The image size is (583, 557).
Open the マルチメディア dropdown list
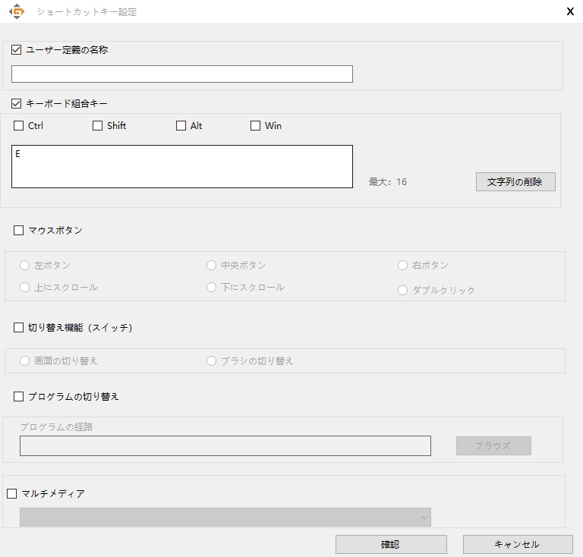[x=225, y=518]
